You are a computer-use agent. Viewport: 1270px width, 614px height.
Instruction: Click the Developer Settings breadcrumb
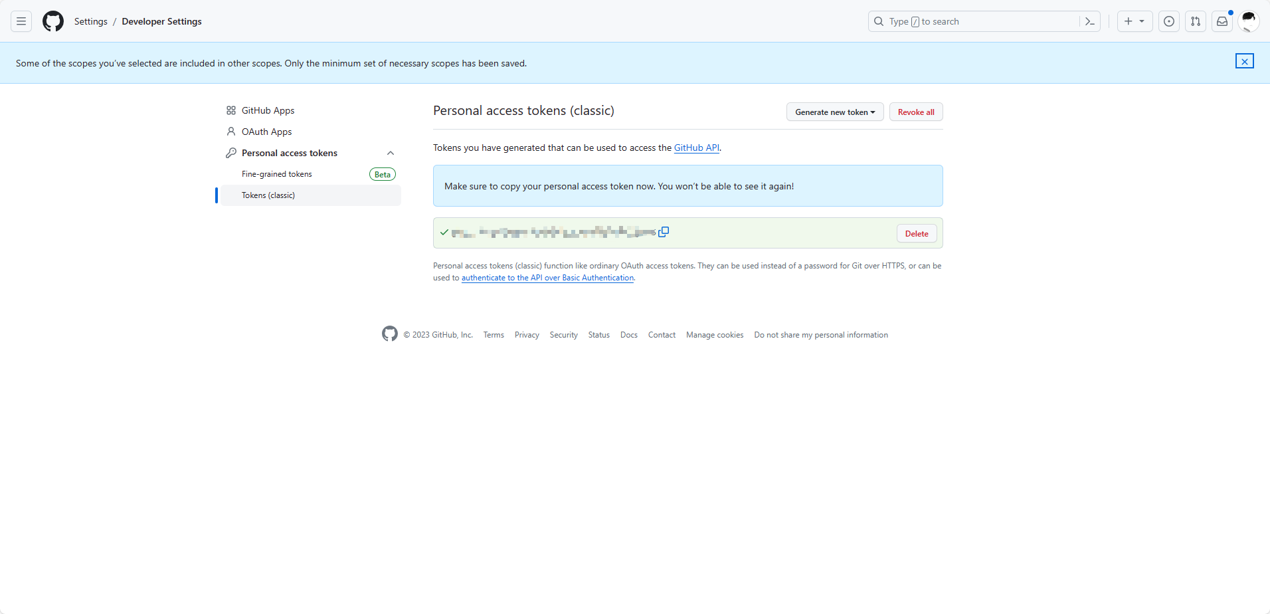[x=162, y=21]
